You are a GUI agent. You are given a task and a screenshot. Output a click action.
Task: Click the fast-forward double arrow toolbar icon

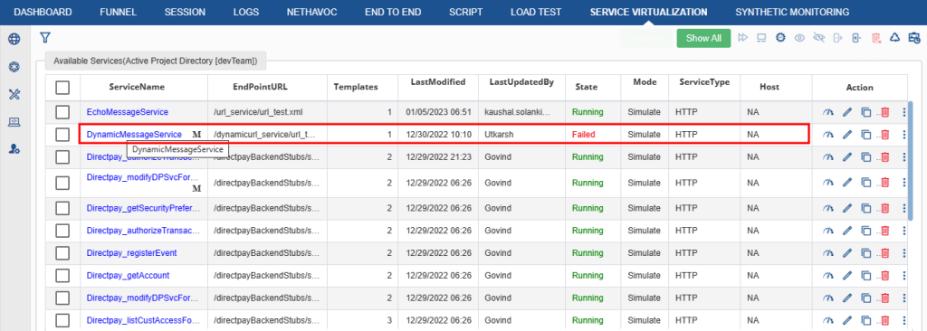pos(743,38)
